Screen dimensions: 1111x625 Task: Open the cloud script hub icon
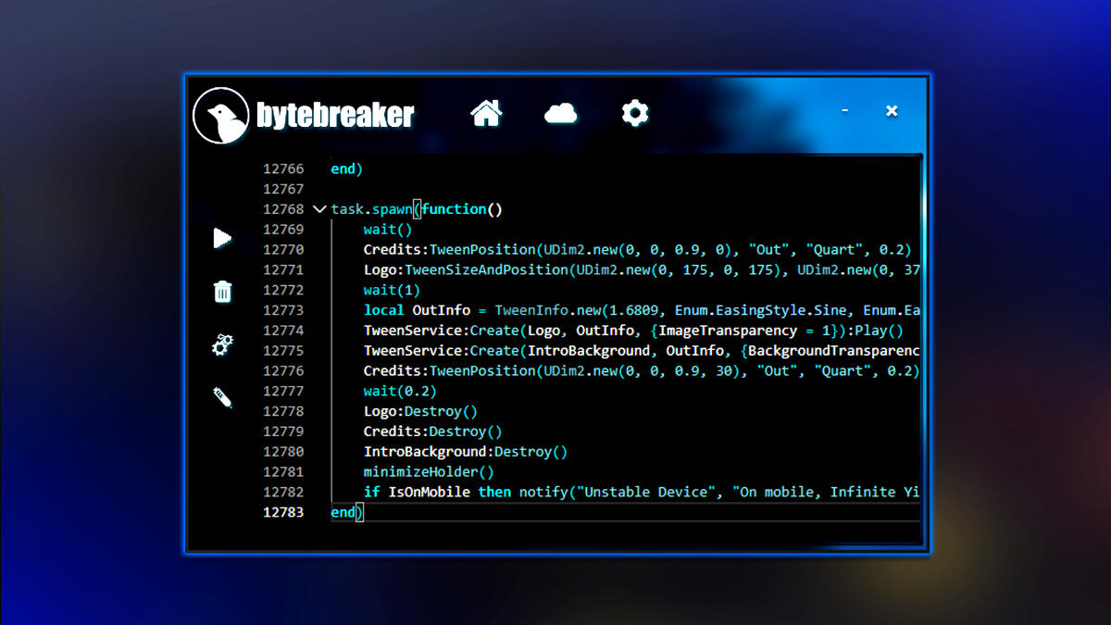click(560, 111)
